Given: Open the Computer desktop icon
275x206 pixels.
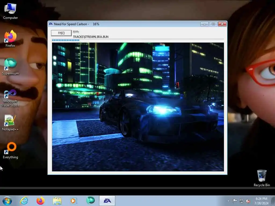Looking at the screenshot, I should (x=10, y=11).
